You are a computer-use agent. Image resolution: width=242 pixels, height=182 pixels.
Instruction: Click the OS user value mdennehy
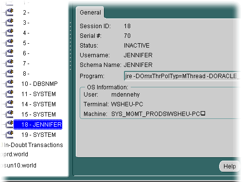click(x=125, y=95)
